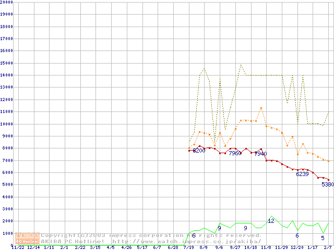Click the 2/7 date on x-axis

click(328, 247)
